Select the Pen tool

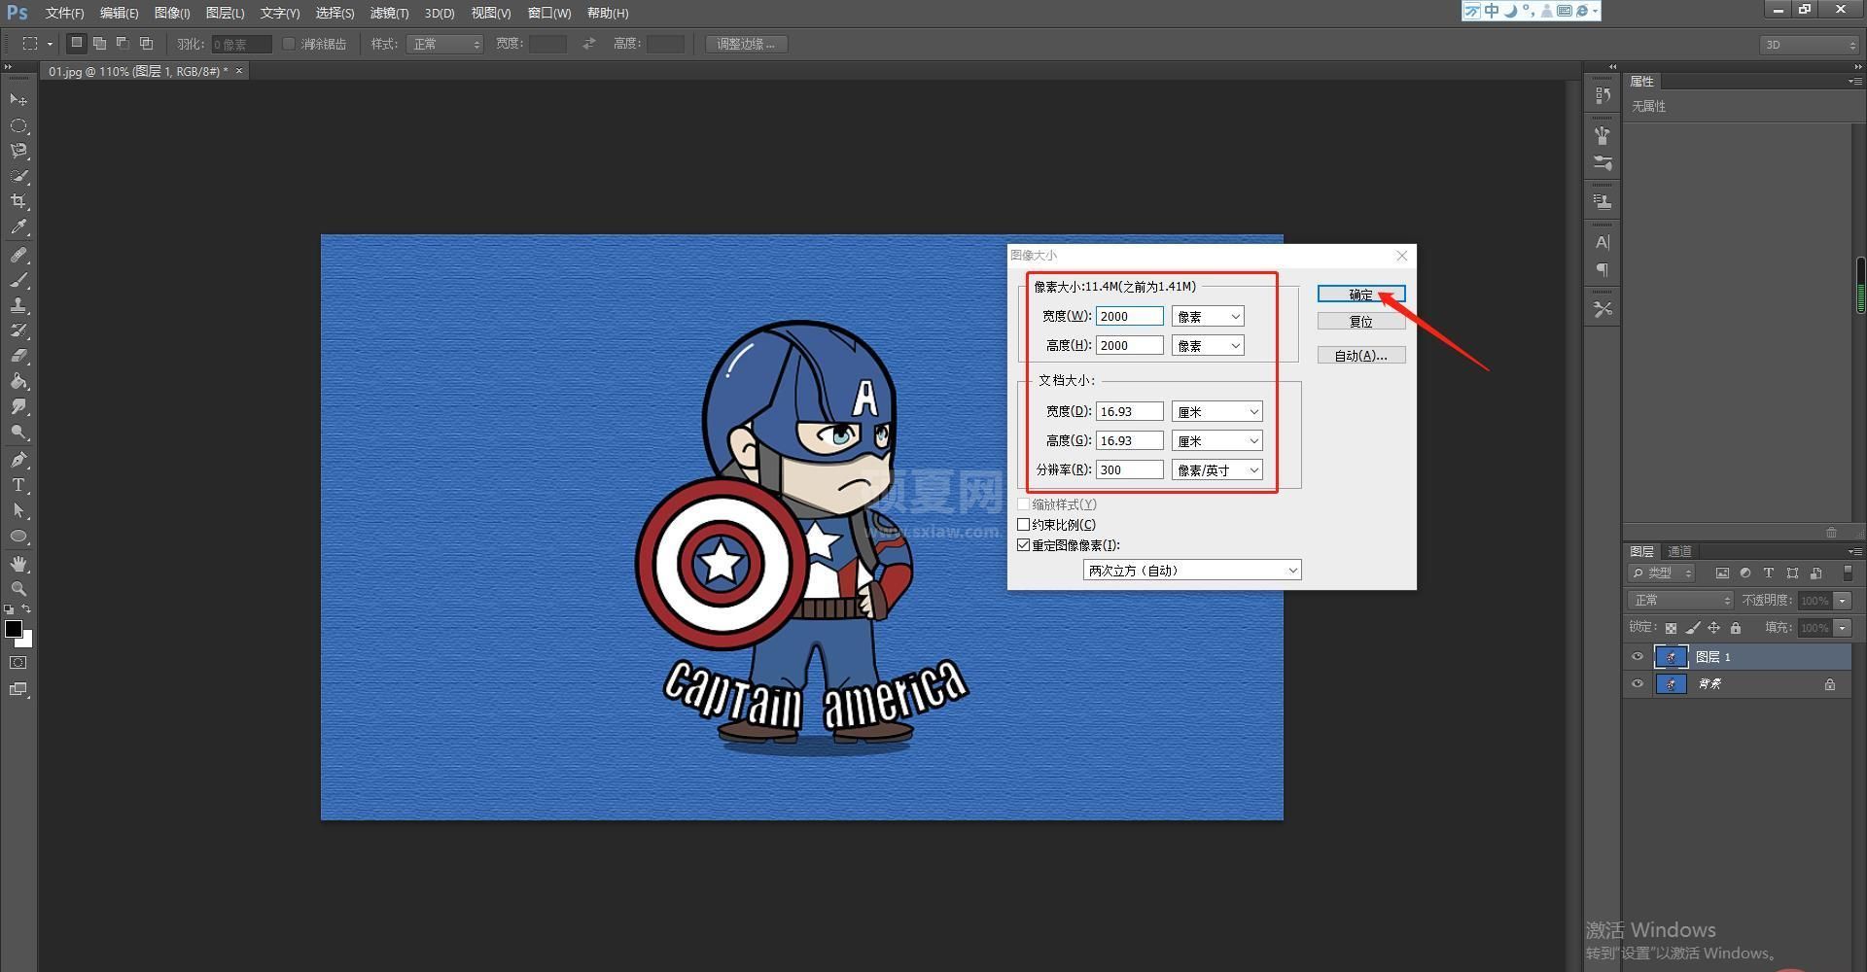(18, 459)
